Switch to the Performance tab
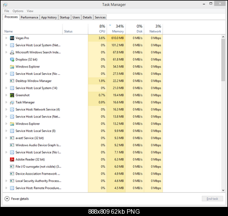The height and width of the screenshot is (216, 228). [x=29, y=18]
